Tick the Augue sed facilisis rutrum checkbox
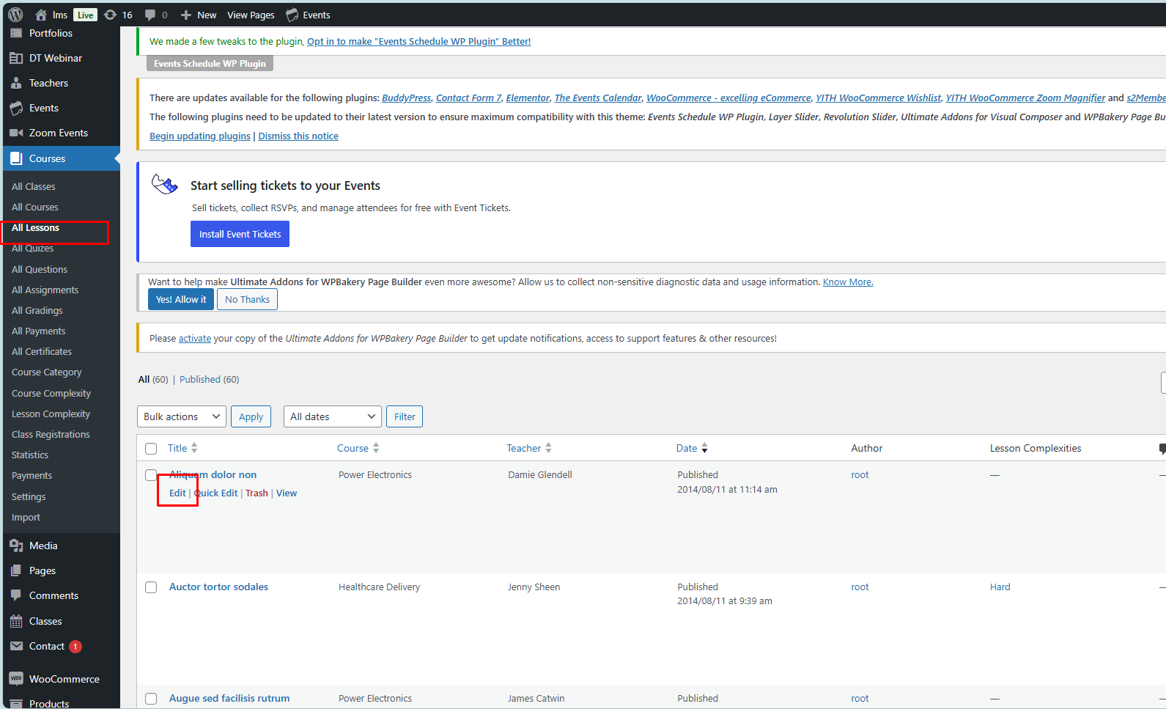1166x709 pixels. point(151,699)
